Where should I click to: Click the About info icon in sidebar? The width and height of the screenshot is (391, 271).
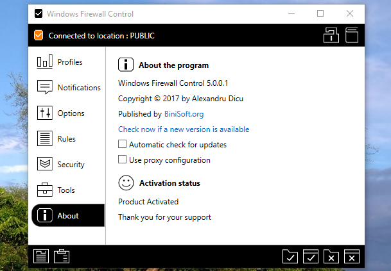45,215
